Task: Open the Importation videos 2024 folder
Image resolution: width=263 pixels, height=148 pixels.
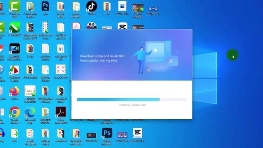Action: tap(30, 28)
